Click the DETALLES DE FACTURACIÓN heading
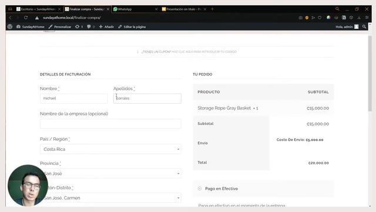 (65, 74)
